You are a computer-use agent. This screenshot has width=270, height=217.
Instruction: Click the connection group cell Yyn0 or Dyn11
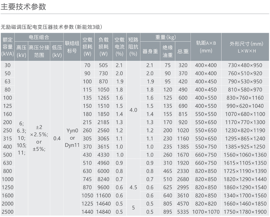click(72, 138)
